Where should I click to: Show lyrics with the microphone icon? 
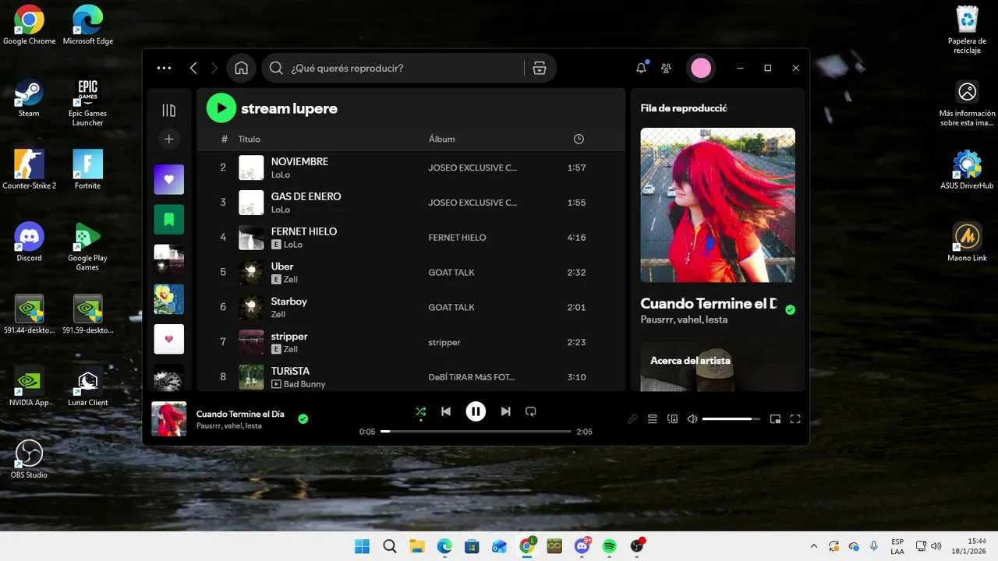[632, 419]
